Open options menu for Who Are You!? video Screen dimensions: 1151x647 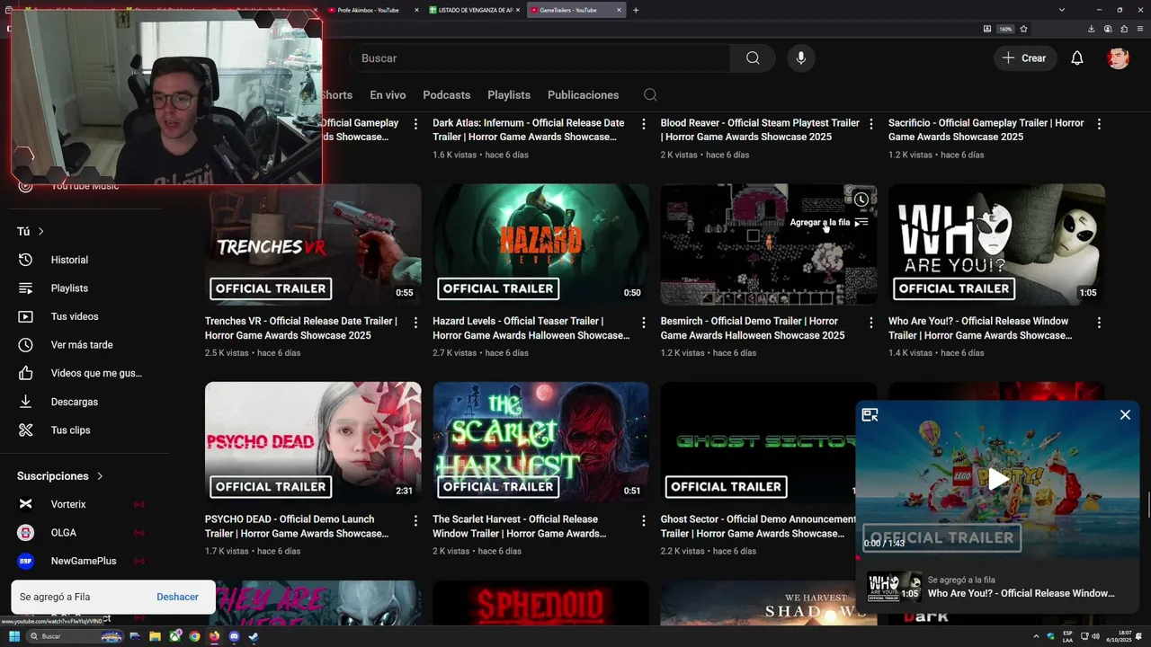coord(1099,322)
